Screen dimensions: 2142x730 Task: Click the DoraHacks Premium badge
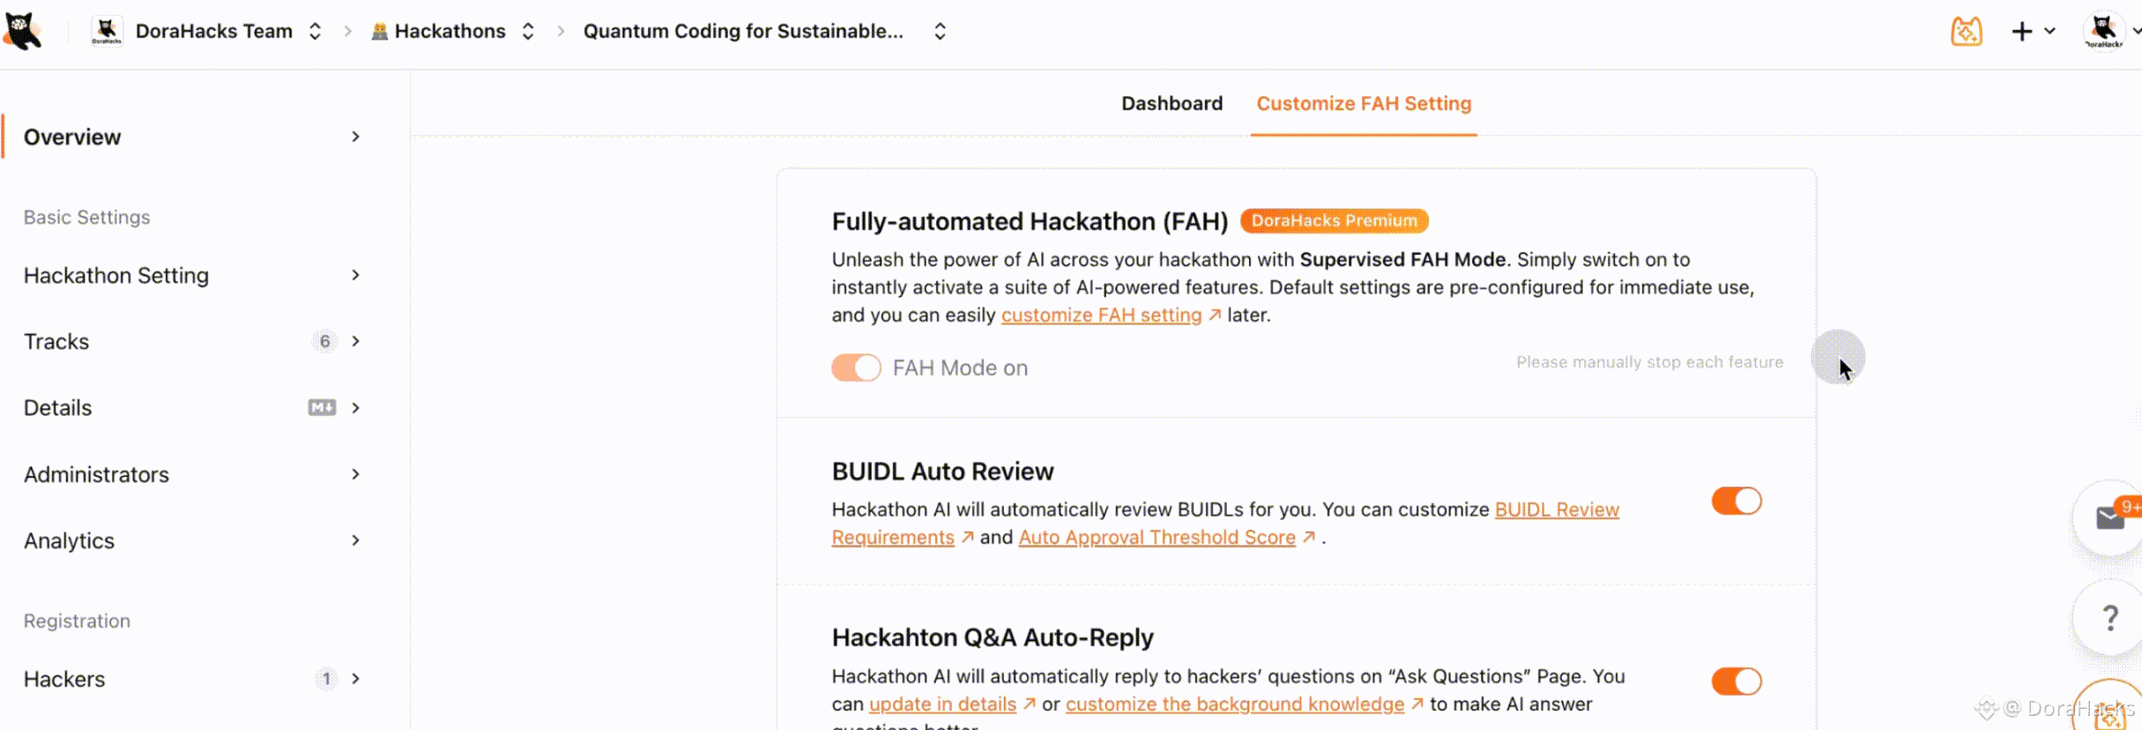(x=1334, y=220)
